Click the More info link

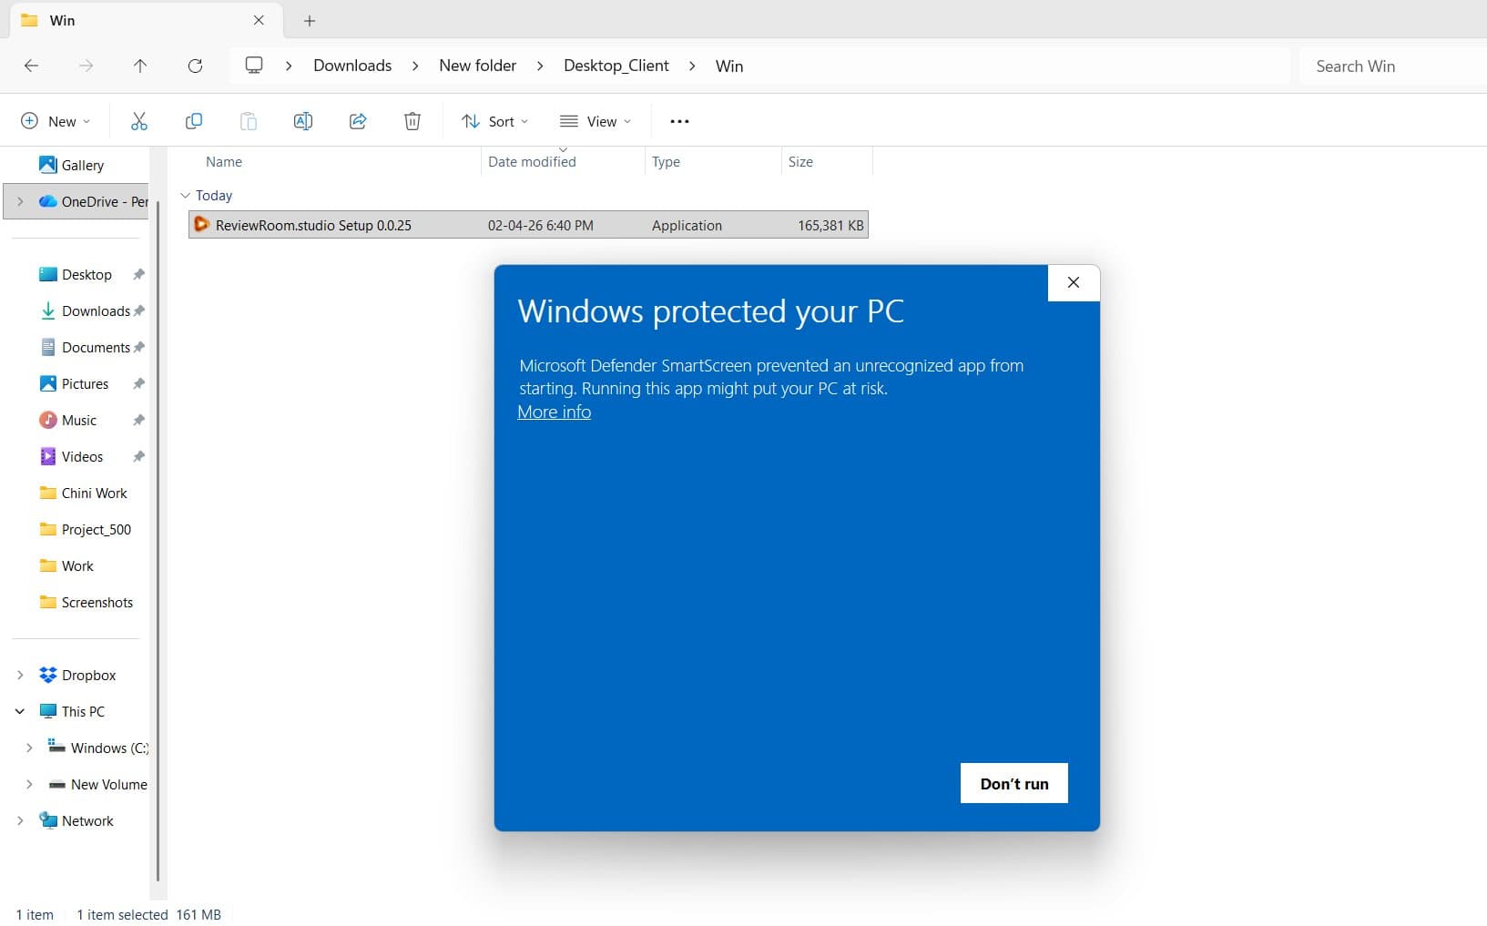[x=554, y=412]
